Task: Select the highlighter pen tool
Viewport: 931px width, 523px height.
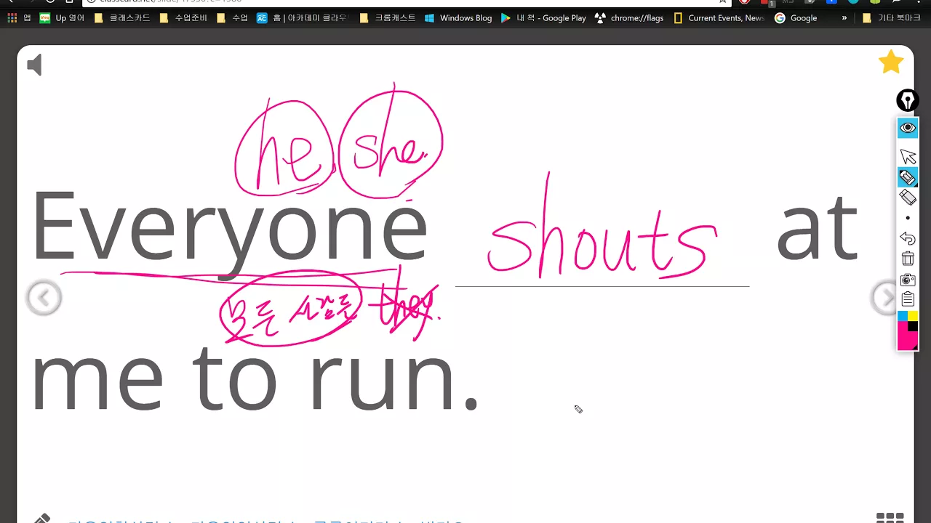Action: click(x=908, y=177)
